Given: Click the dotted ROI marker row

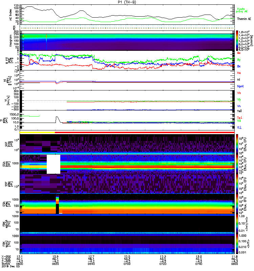Looking at the screenshot, I should point(127,28).
